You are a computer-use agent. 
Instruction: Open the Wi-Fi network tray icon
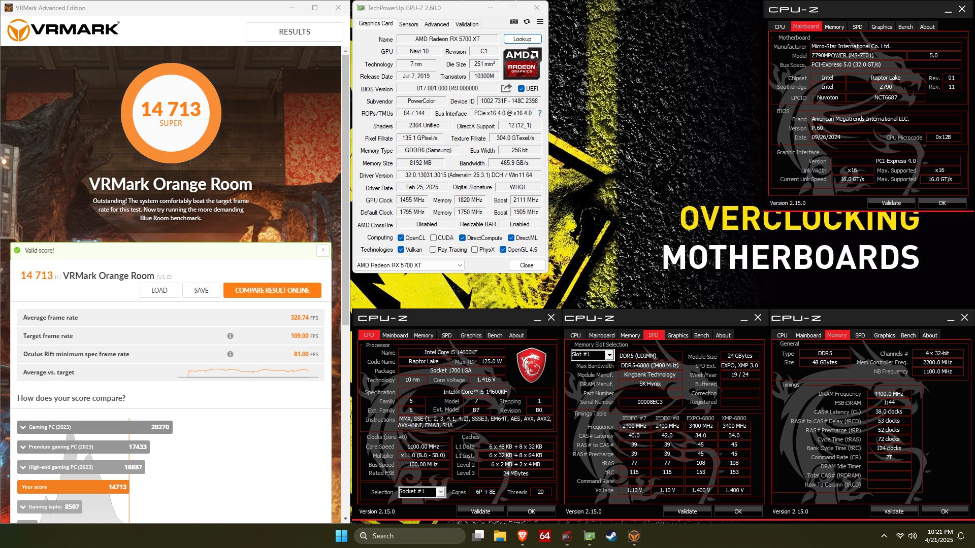900,536
